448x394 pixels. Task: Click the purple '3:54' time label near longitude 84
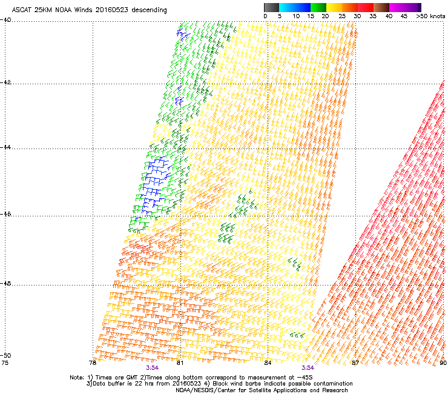coord(308,368)
